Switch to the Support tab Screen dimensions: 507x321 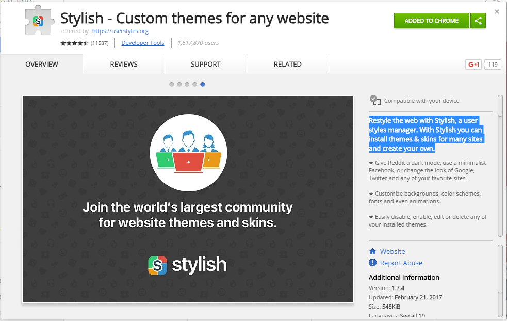pyautogui.click(x=206, y=64)
